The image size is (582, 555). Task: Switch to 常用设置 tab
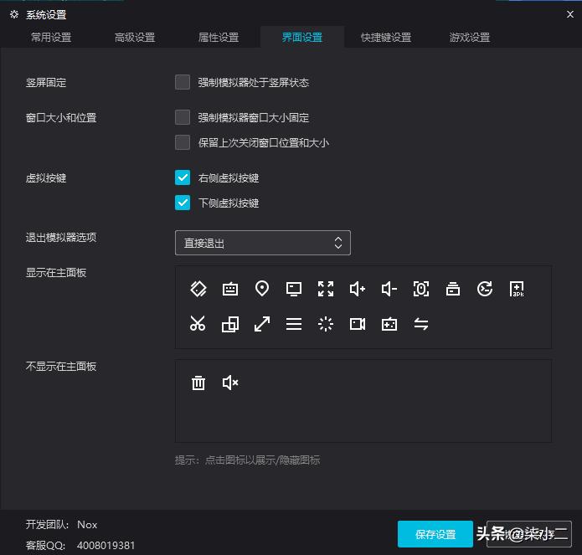tap(51, 37)
